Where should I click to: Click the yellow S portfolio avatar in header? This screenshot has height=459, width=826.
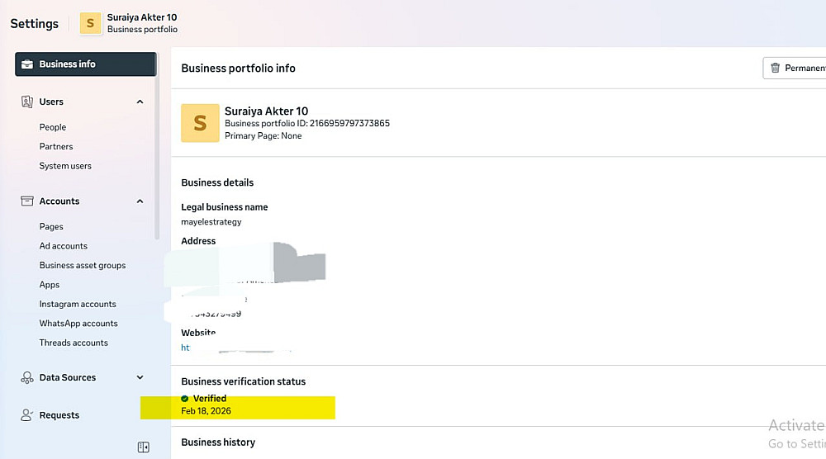click(90, 23)
